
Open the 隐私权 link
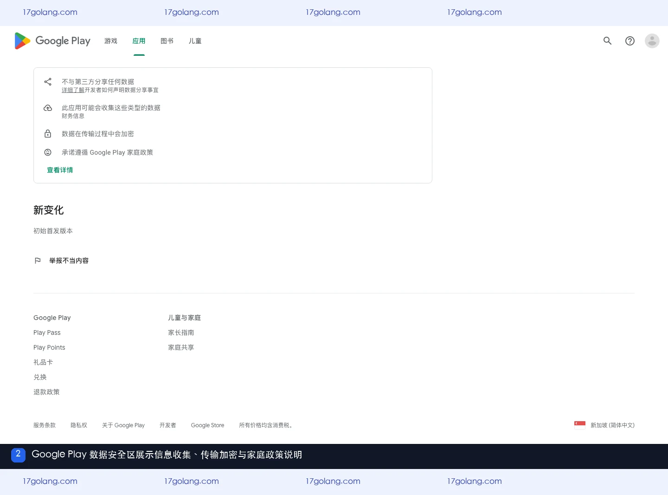coord(79,425)
